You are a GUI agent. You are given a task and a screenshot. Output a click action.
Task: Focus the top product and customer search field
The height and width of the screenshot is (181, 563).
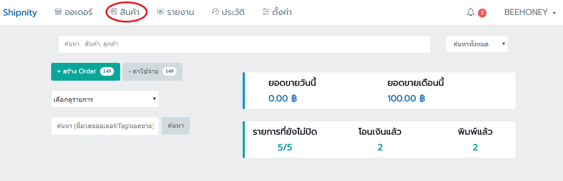245,44
